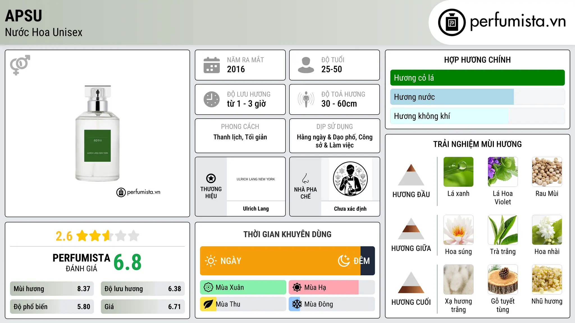Open the Hoa súng note thumbnail

pyautogui.click(x=458, y=230)
